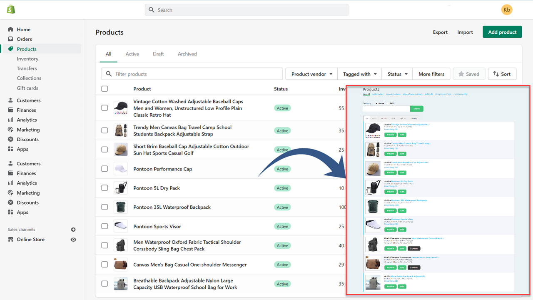This screenshot has height=300, width=533.
Task: Open the Kb account avatar
Action: click(x=507, y=10)
